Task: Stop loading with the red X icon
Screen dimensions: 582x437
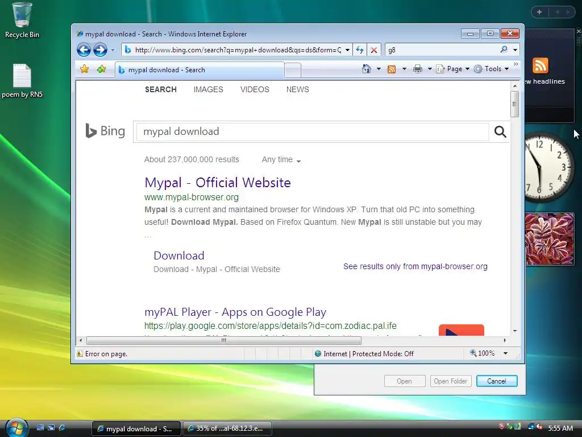Action: [x=374, y=50]
